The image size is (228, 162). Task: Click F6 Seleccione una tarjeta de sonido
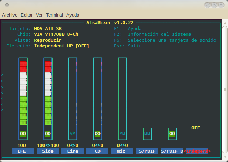(x=165, y=40)
